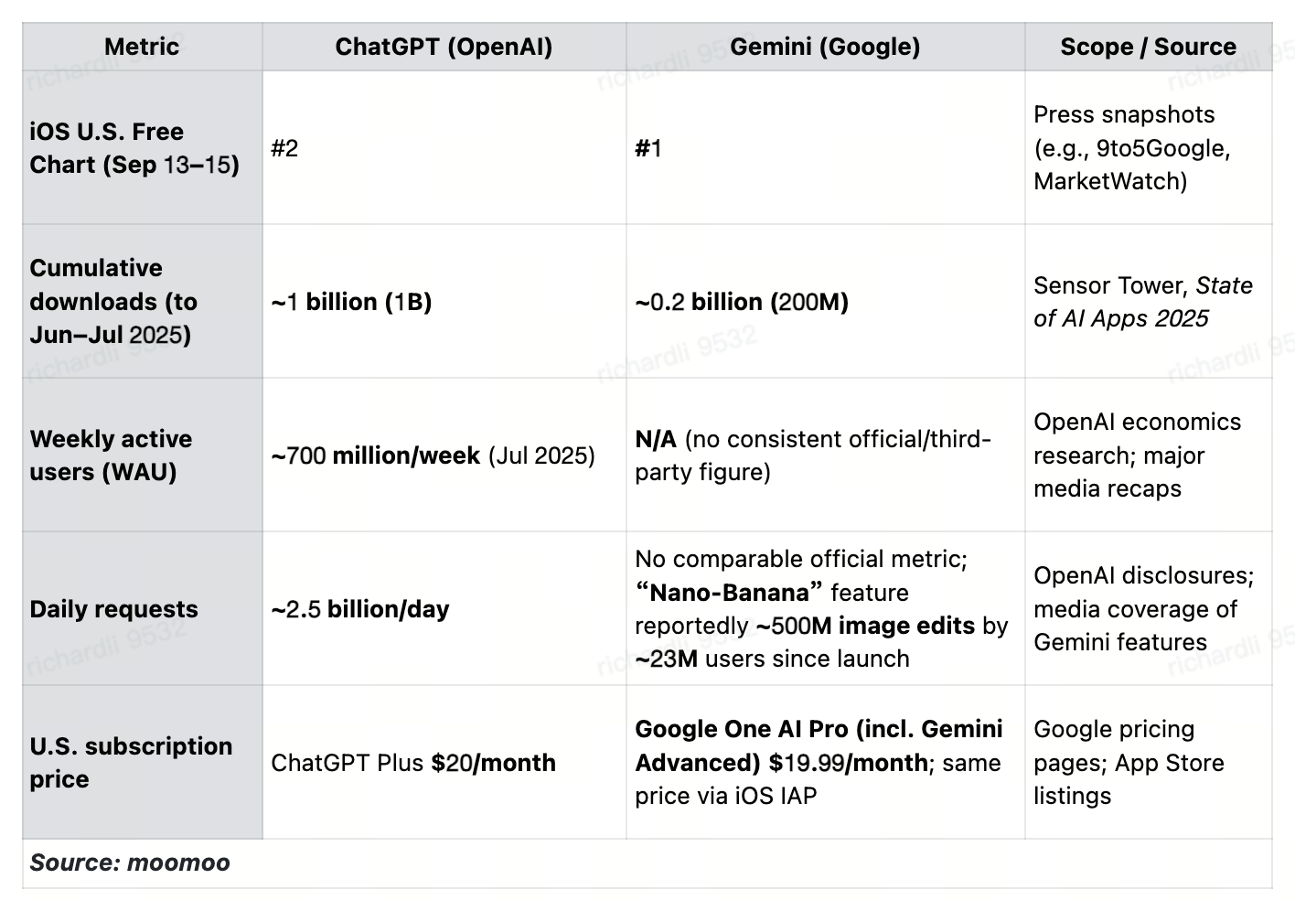Click the Metric column header
The image size is (1295, 911).
[x=142, y=47]
